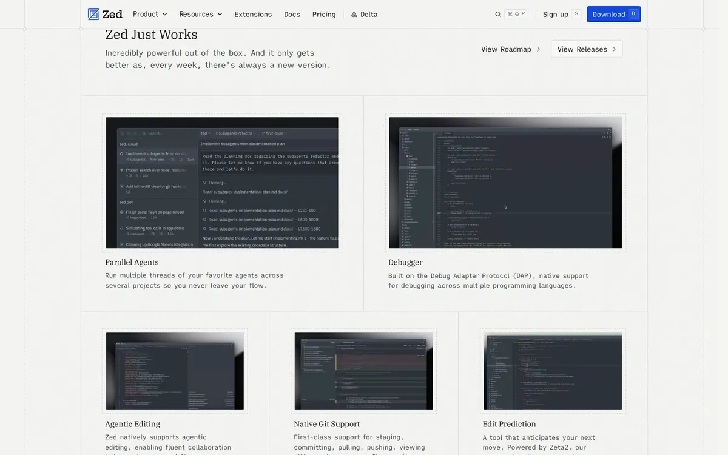Open the Extensions nav item
Viewport: 728px width, 455px height.
[253, 14]
